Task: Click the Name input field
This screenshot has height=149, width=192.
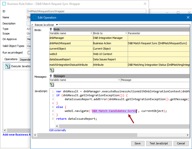Action: 29,17
